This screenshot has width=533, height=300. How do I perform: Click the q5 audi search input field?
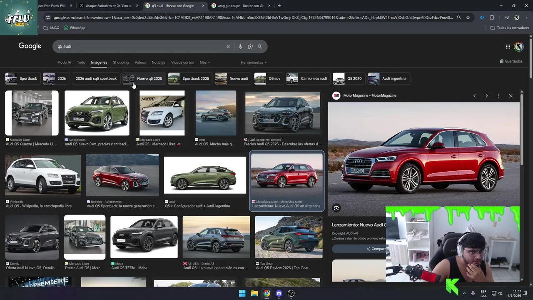(139, 47)
